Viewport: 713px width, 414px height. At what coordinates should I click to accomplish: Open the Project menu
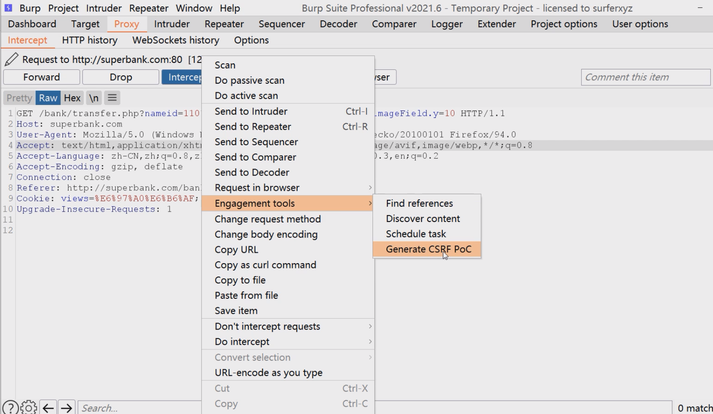tap(63, 8)
